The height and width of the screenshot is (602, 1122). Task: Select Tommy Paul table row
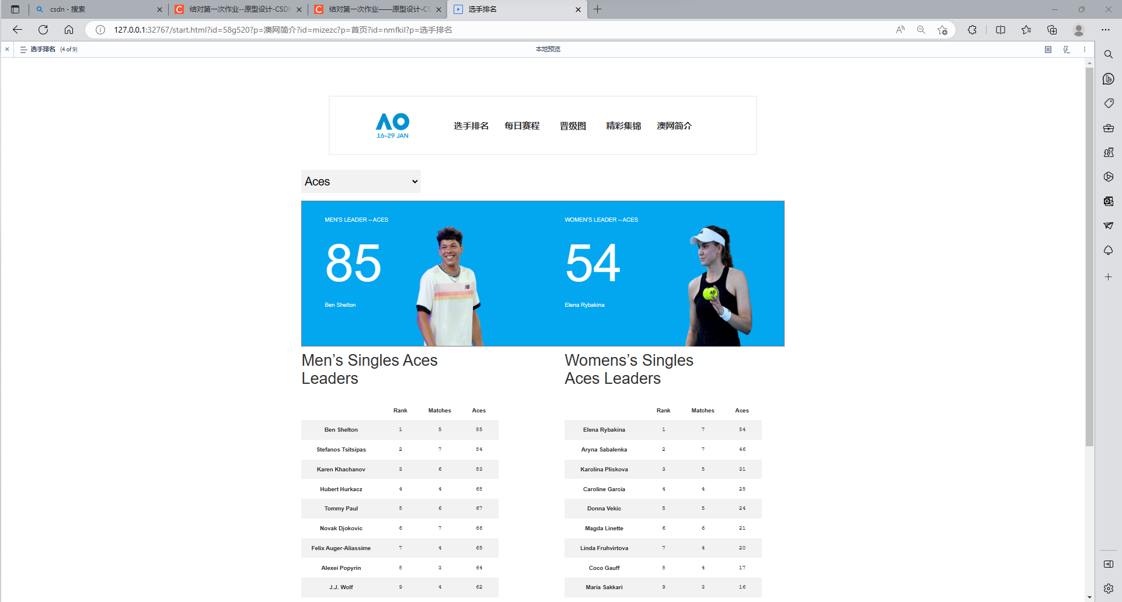400,509
